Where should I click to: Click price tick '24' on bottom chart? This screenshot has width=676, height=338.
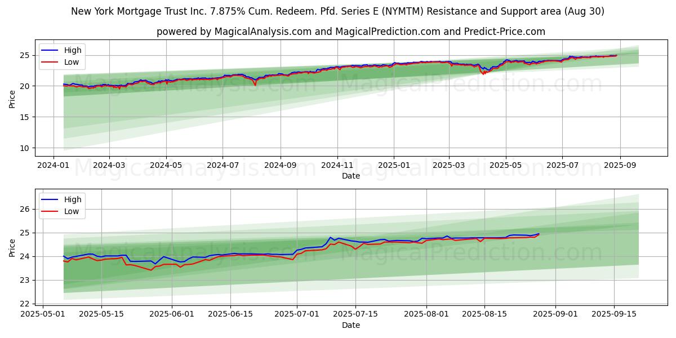pyautogui.click(x=25, y=256)
